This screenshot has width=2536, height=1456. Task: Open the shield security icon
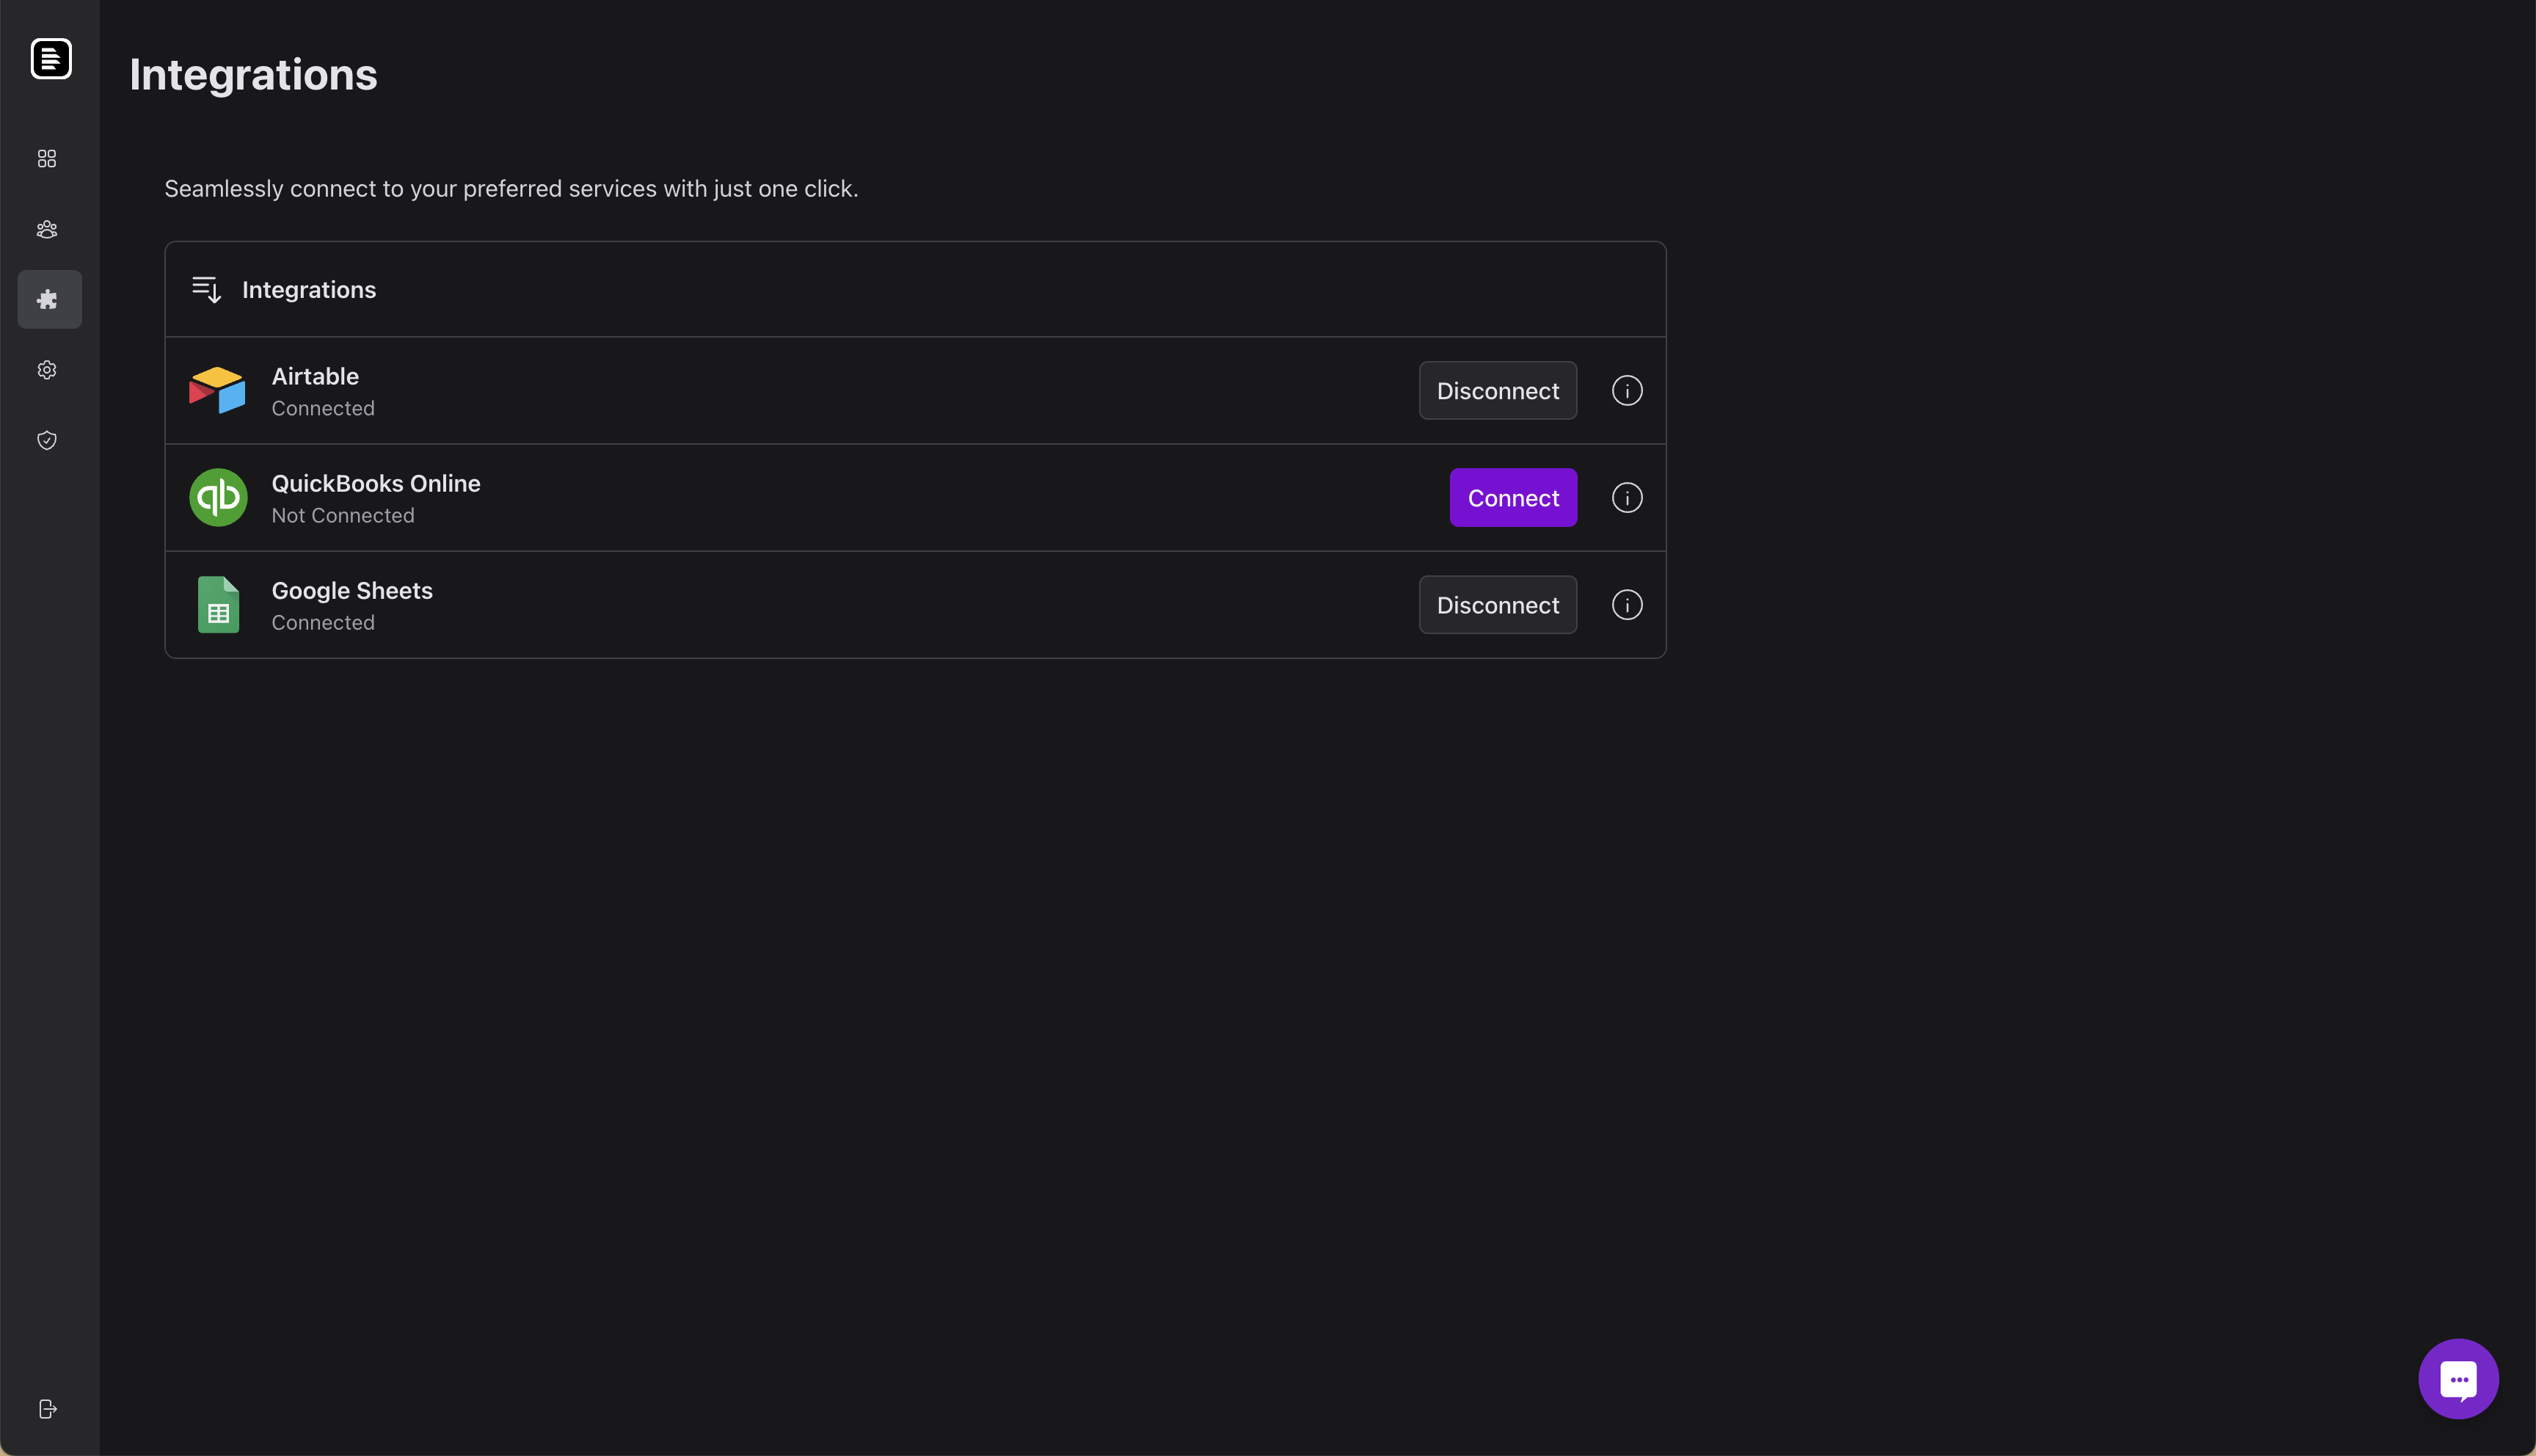coord(47,440)
